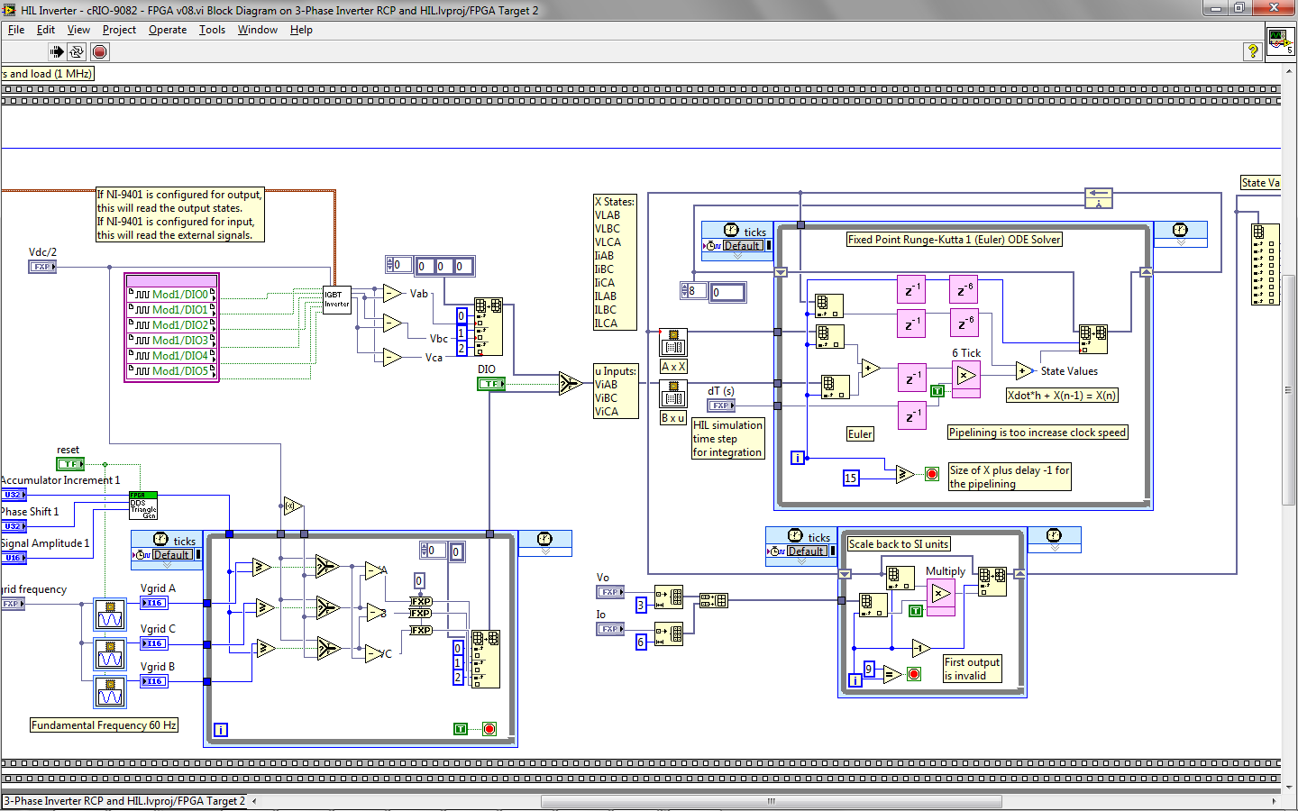Click left shift register of Euler solver loop
The image size is (1298, 811).
(781, 272)
